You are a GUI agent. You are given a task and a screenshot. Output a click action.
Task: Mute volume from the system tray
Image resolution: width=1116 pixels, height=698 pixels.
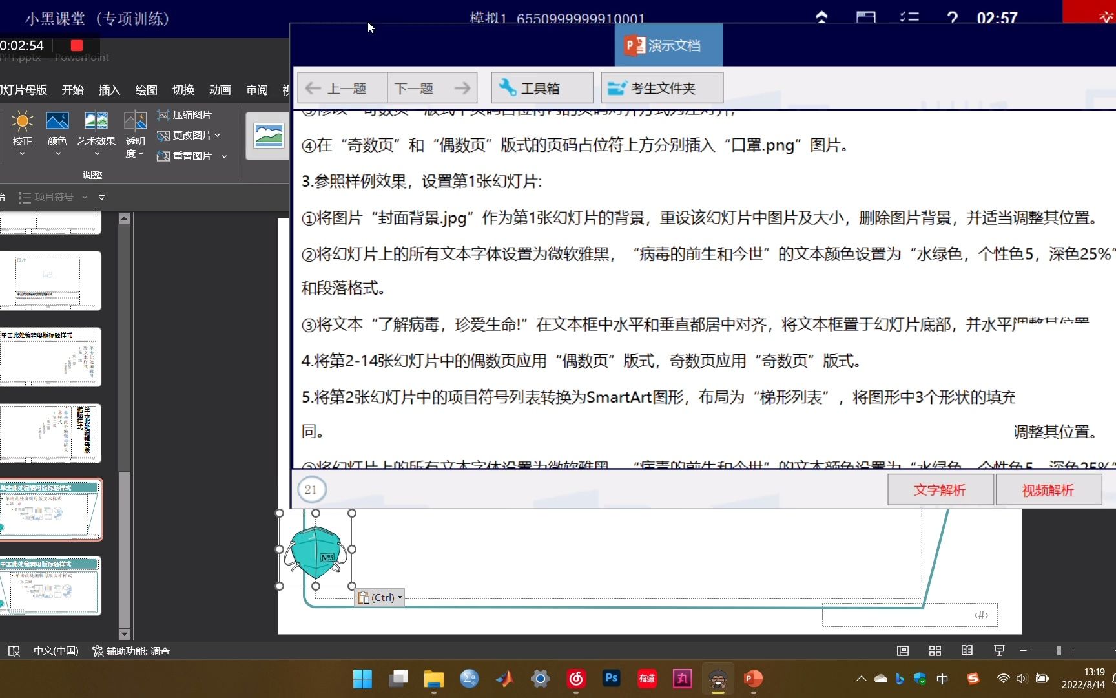tap(1021, 679)
